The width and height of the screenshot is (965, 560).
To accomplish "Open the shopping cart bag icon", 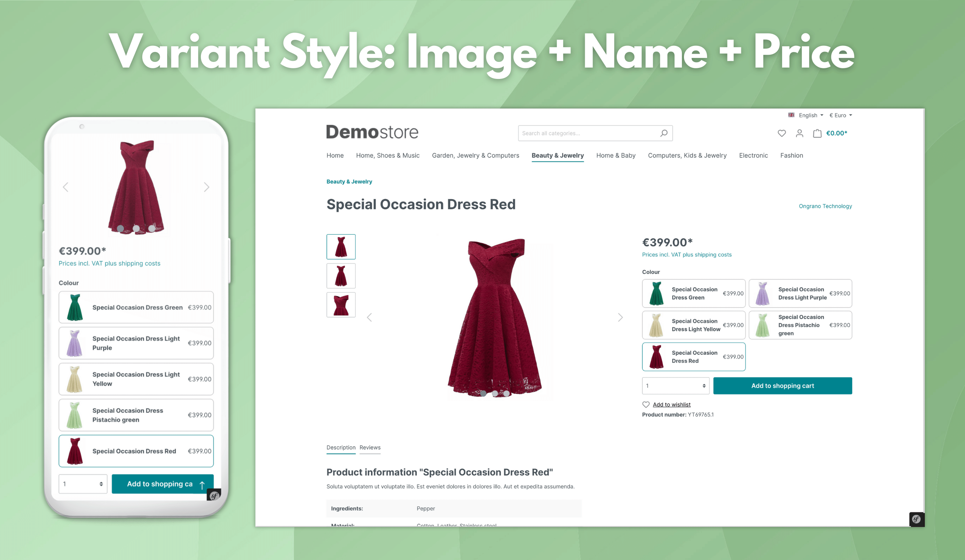I will 817,133.
